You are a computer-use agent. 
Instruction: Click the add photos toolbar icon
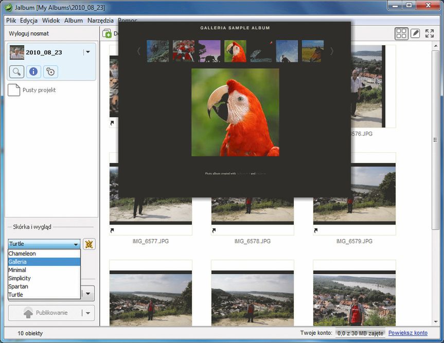pos(107,33)
